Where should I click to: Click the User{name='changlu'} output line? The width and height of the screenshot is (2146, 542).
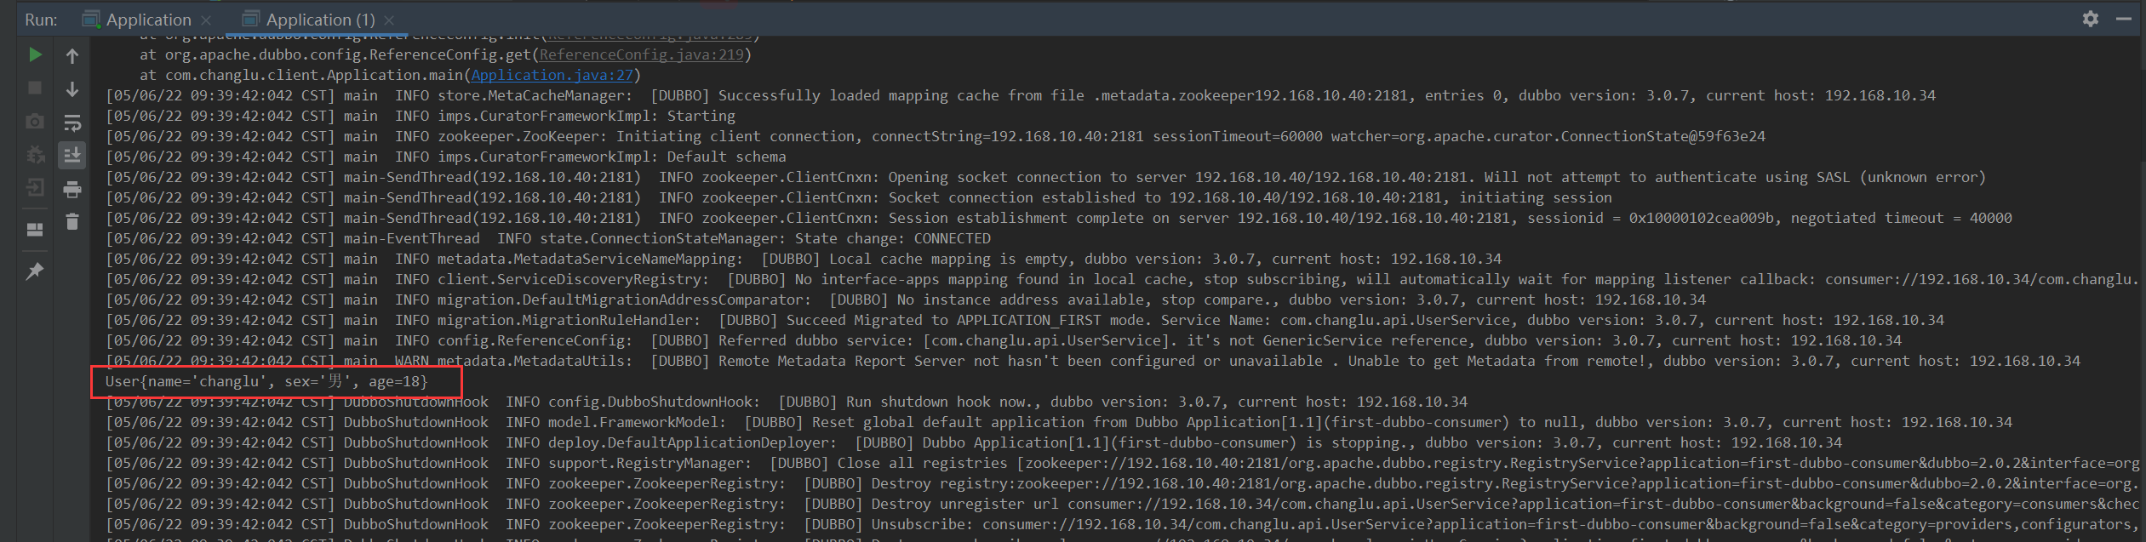[266, 381]
